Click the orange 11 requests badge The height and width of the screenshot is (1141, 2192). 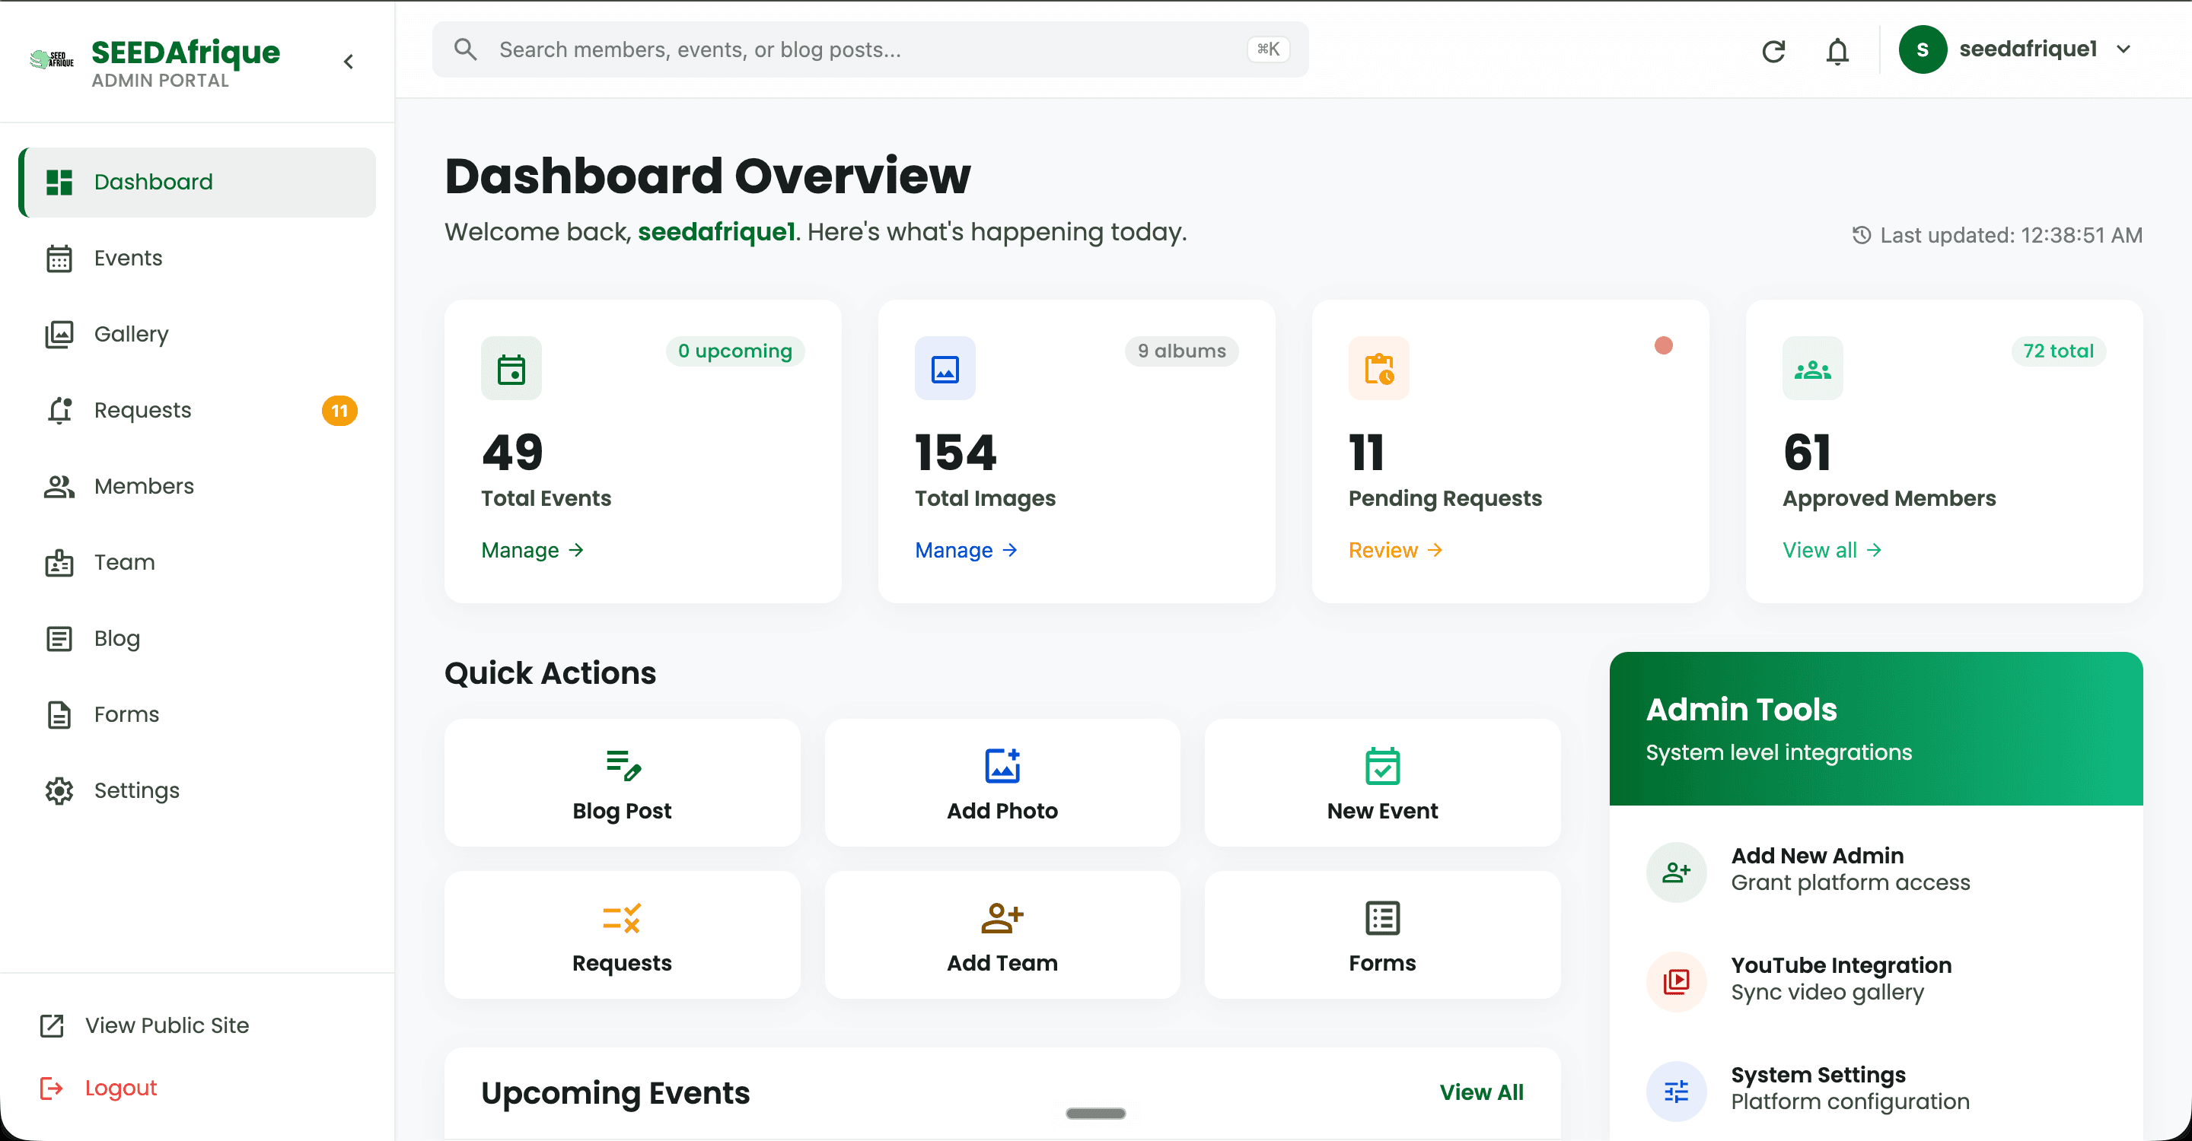pos(339,411)
